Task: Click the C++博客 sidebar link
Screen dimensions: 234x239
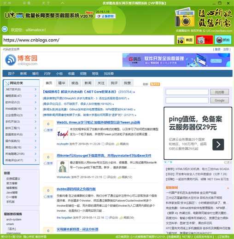Action: click(12, 197)
